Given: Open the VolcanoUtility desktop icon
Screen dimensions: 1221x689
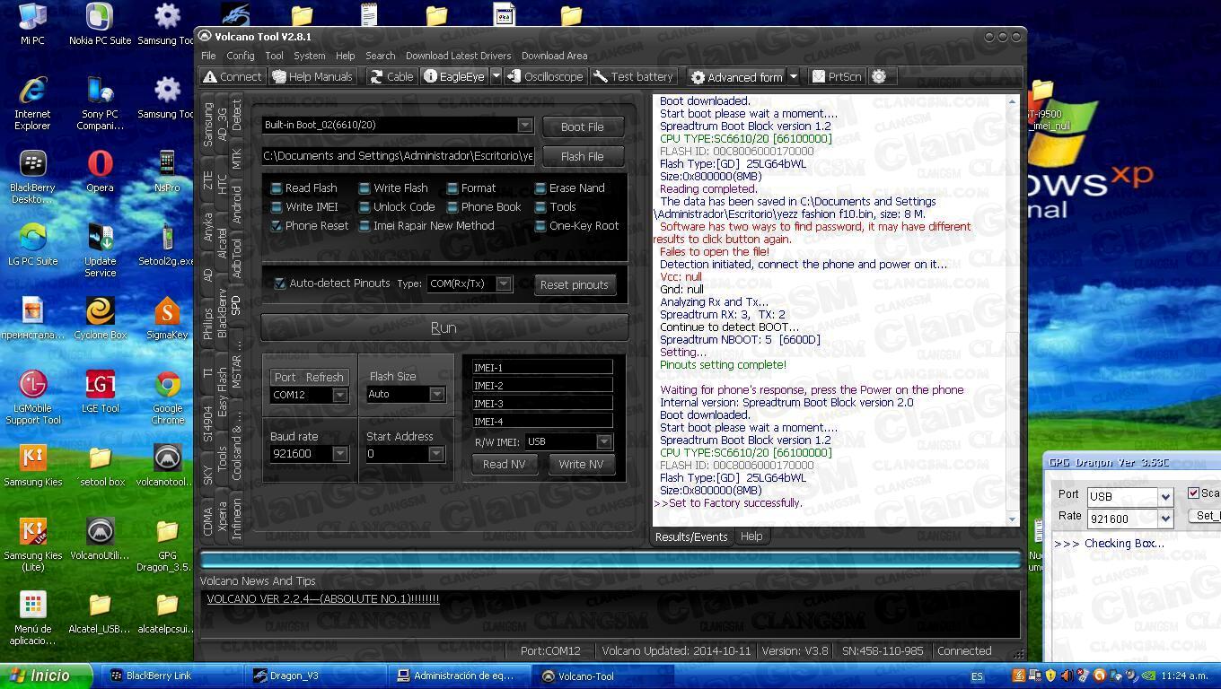Looking at the screenshot, I should pyautogui.click(x=100, y=539).
